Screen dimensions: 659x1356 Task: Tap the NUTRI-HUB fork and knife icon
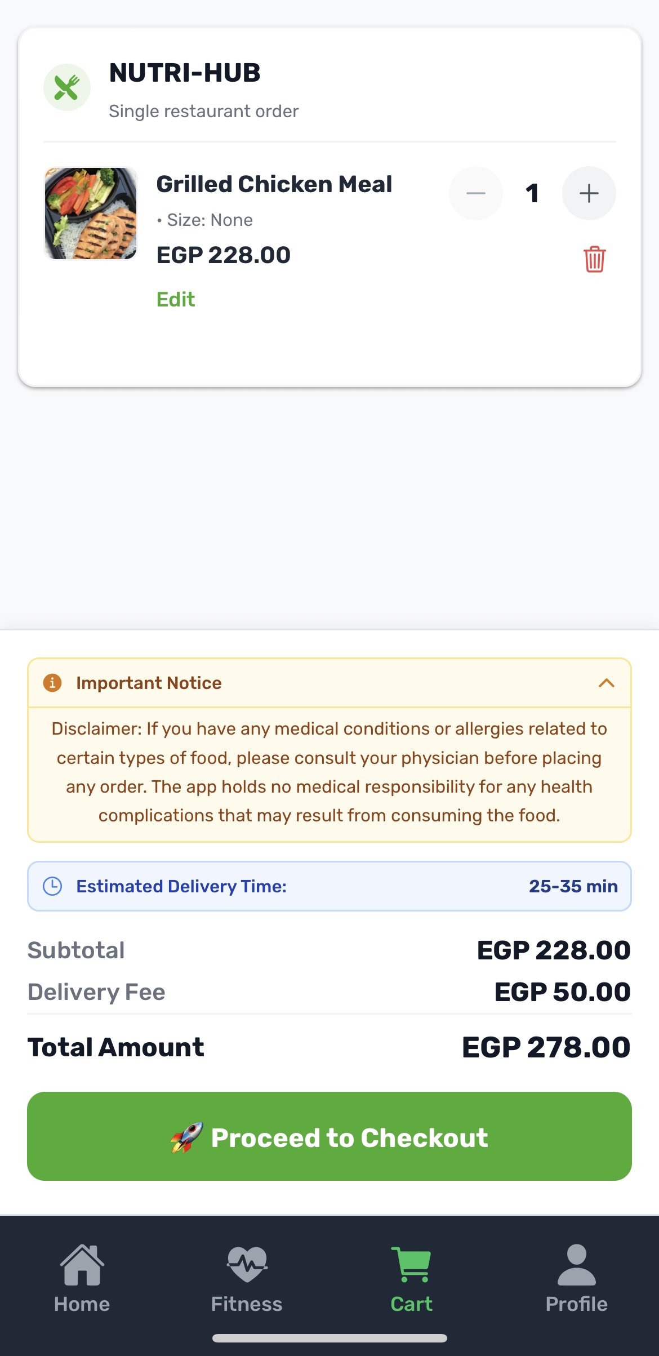click(x=67, y=87)
